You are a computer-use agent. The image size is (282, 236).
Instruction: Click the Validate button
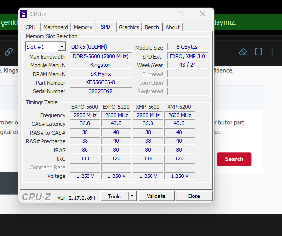coord(156,196)
